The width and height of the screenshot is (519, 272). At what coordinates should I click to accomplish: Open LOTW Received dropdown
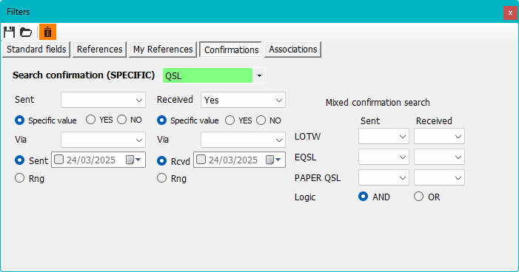(x=439, y=136)
